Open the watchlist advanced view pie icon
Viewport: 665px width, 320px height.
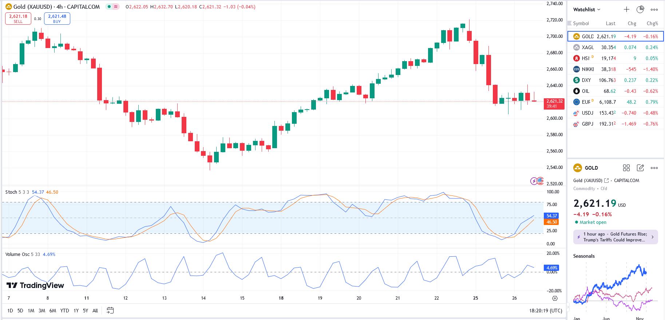640,9
